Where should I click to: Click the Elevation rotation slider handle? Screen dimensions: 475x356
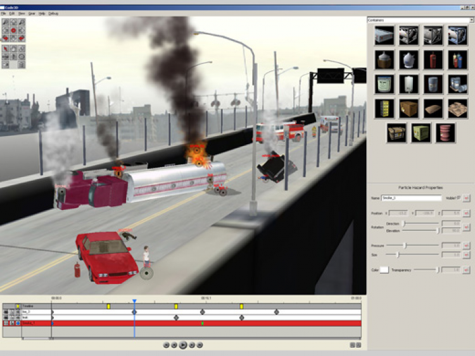(438, 231)
